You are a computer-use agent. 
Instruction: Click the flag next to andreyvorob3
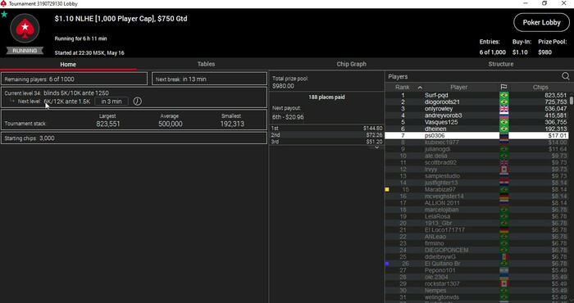point(504,115)
